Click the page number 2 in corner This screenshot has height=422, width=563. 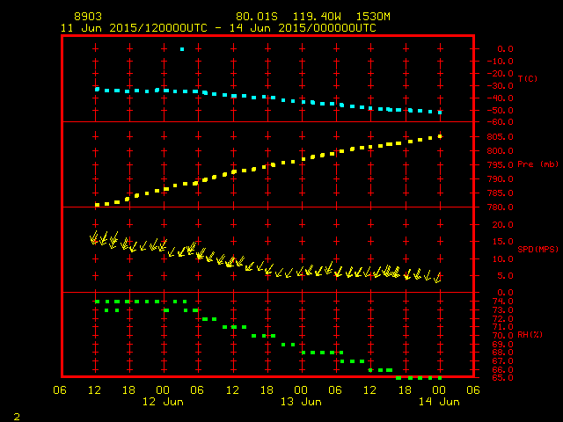(x=17, y=417)
